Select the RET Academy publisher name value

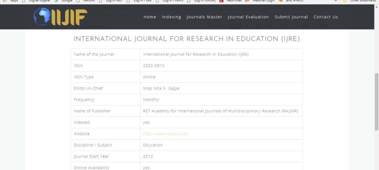(x=221, y=111)
